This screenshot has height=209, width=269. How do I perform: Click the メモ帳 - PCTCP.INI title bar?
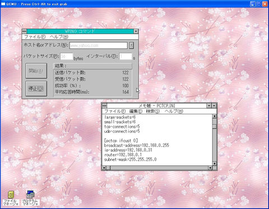[x=156, y=105]
